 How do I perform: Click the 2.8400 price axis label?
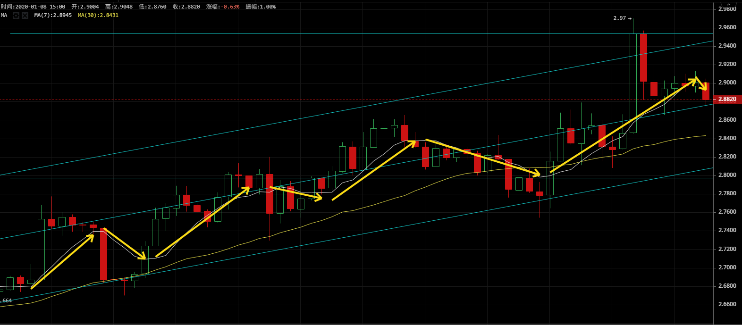[727, 138]
